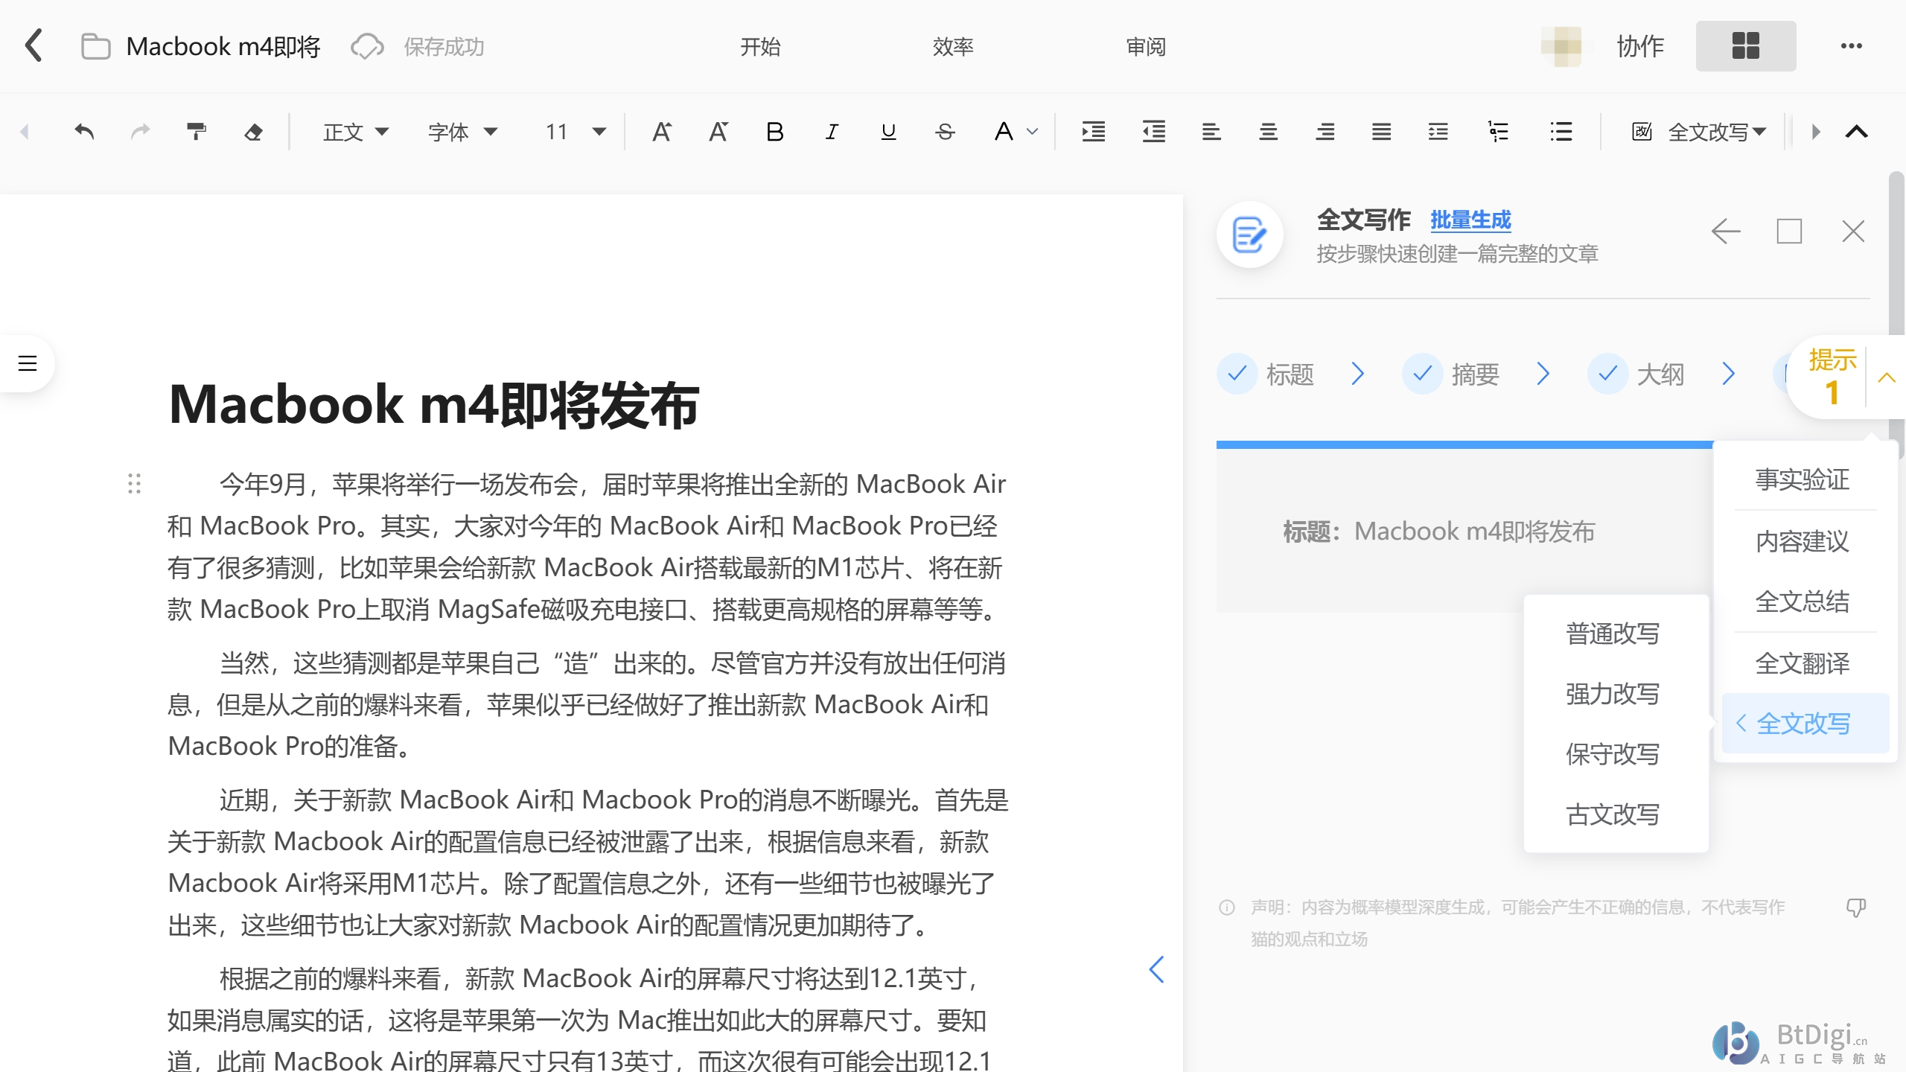Insert a numbered list
This screenshot has height=1072, width=1906.
[1497, 132]
